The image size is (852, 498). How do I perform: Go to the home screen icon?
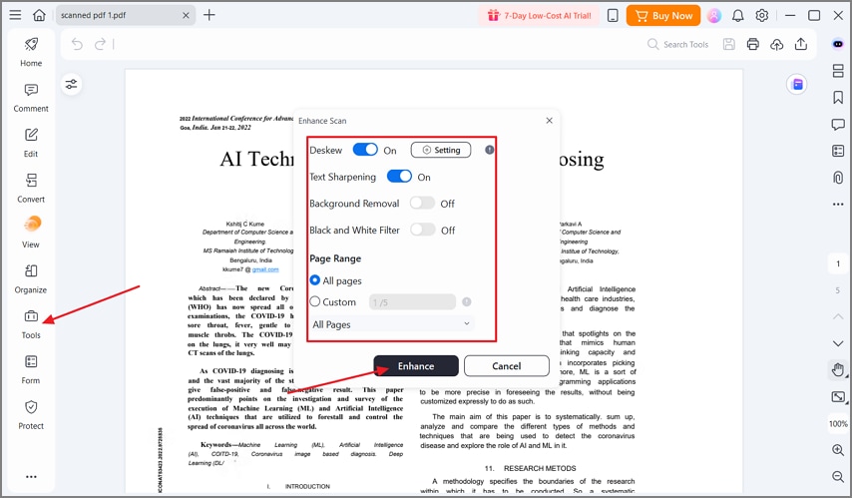click(x=39, y=15)
